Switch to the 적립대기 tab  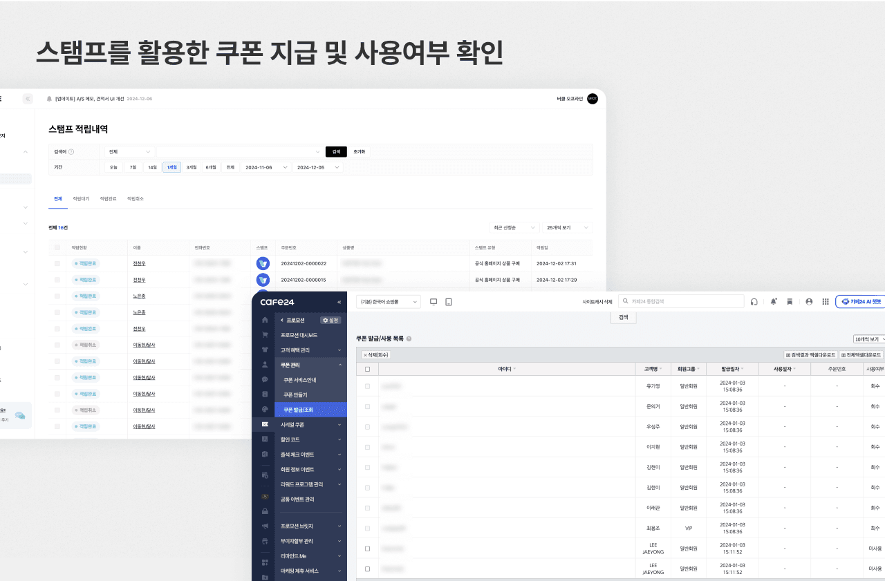[x=81, y=198]
